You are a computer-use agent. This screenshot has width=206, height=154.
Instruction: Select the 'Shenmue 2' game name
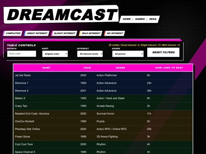21,90
